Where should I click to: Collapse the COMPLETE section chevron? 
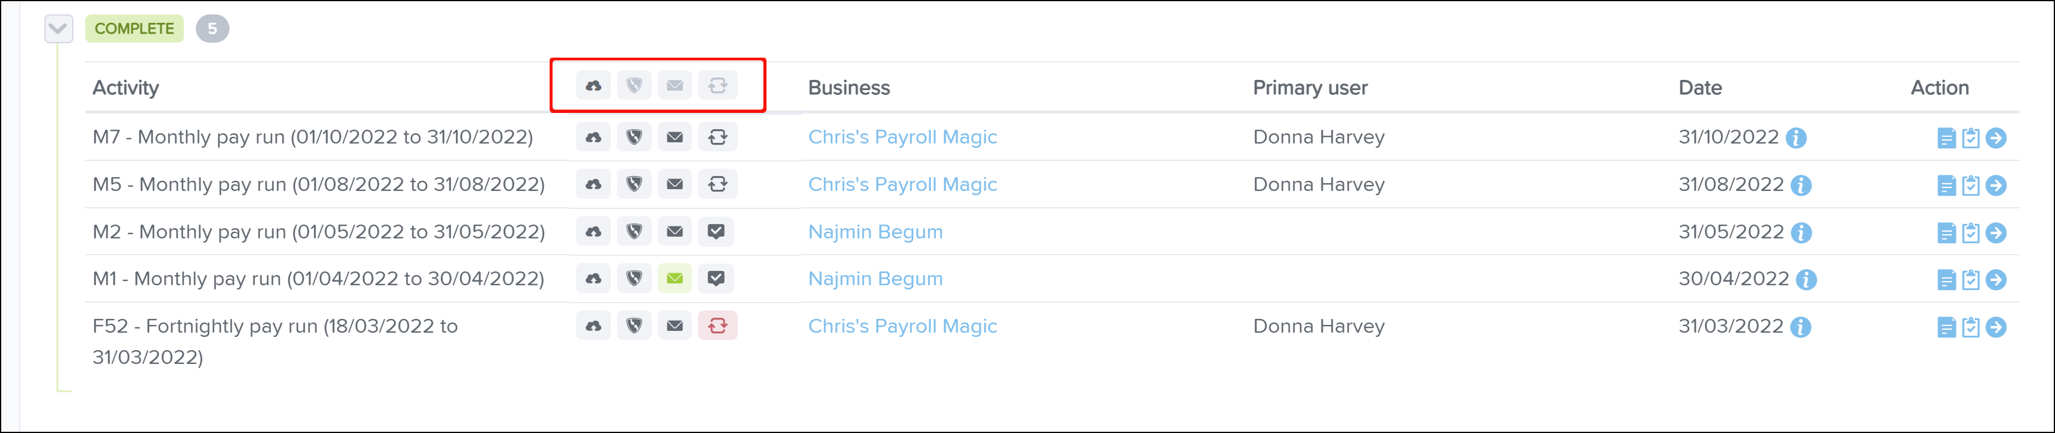click(x=58, y=29)
